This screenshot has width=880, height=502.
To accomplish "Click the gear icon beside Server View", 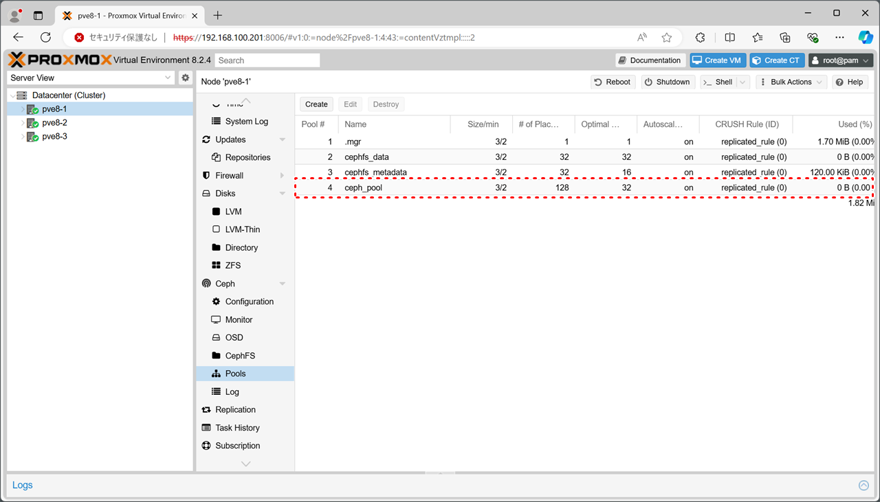I will coord(185,78).
